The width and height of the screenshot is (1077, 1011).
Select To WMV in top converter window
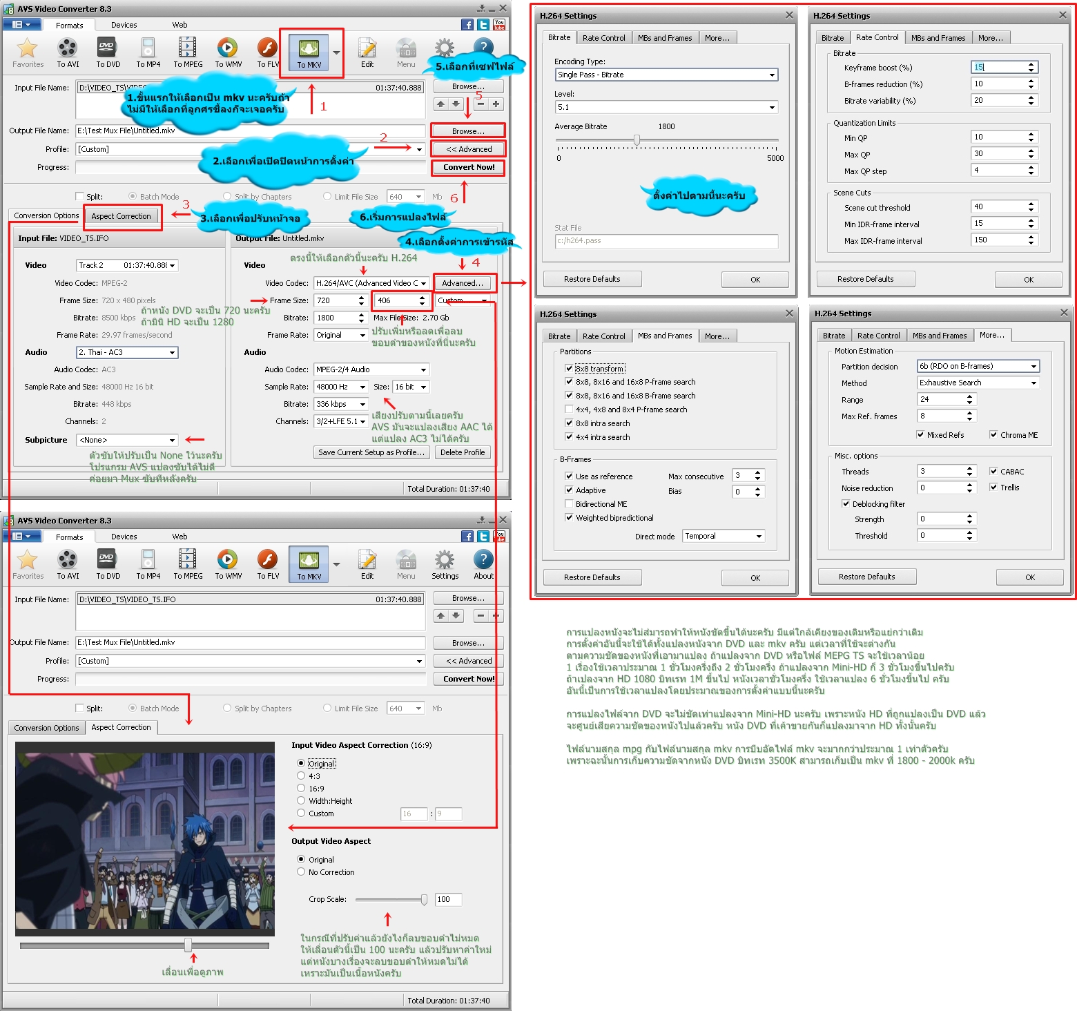(x=228, y=53)
